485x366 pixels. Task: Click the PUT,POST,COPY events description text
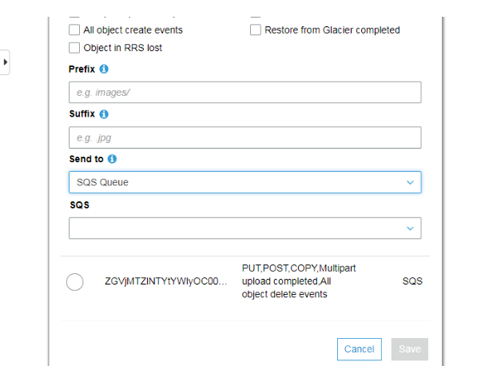point(299,281)
